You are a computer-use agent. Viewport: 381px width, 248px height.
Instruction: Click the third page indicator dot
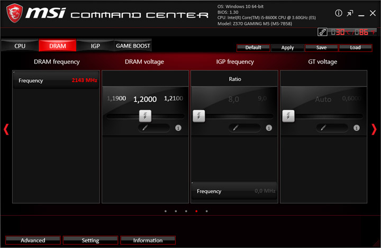[x=186, y=211]
